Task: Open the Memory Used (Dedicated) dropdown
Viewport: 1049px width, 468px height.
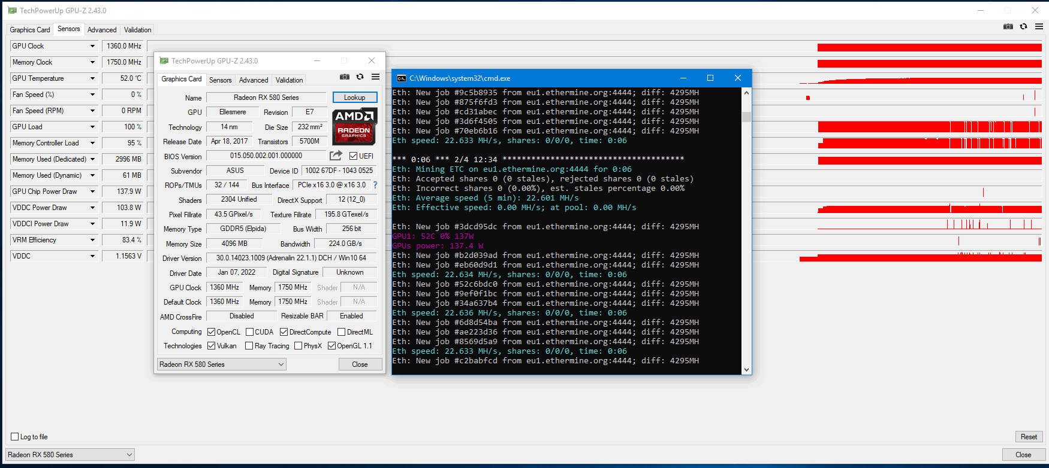Action: (92, 159)
